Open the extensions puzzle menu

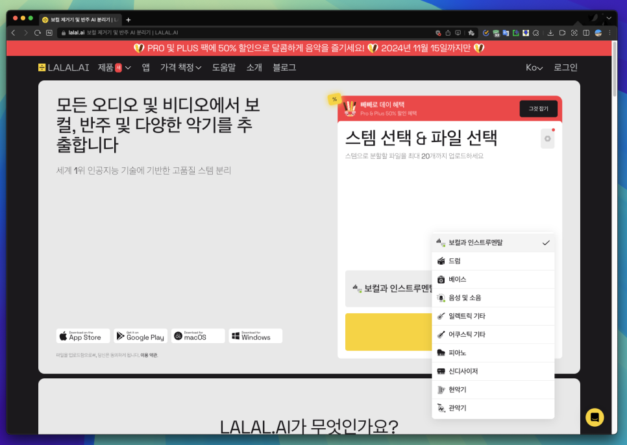click(536, 32)
